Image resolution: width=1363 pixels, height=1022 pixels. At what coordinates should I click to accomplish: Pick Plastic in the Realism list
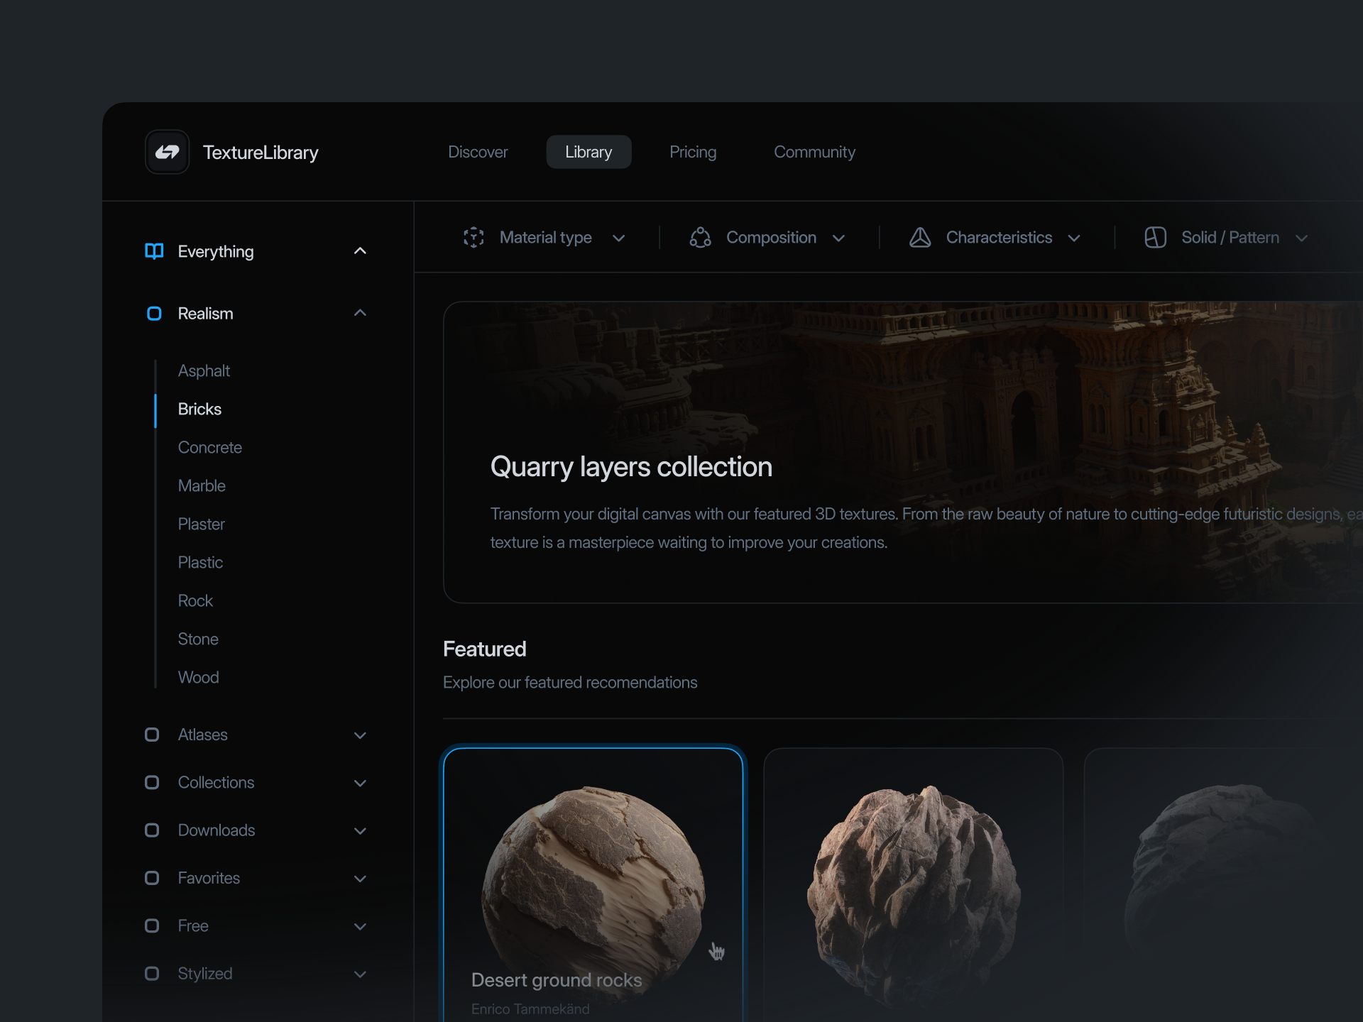coord(200,562)
